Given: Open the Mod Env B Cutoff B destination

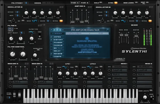Looking at the screenshot, I should click(45, 82).
